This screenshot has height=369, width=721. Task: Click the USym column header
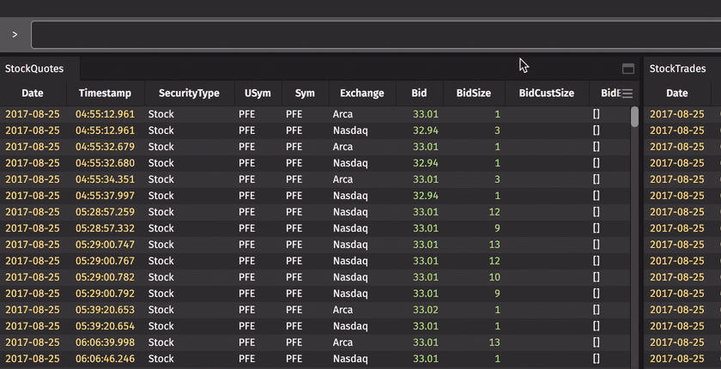click(x=258, y=94)
